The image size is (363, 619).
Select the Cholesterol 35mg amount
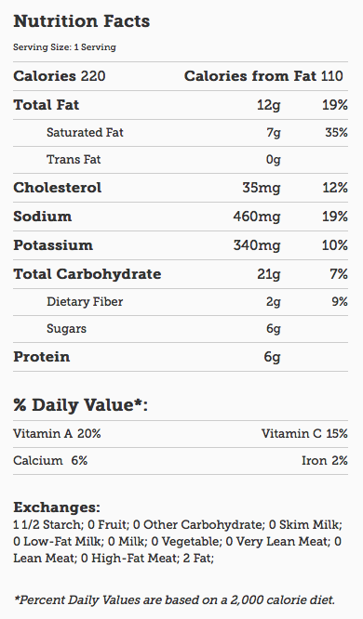[262, 188]
